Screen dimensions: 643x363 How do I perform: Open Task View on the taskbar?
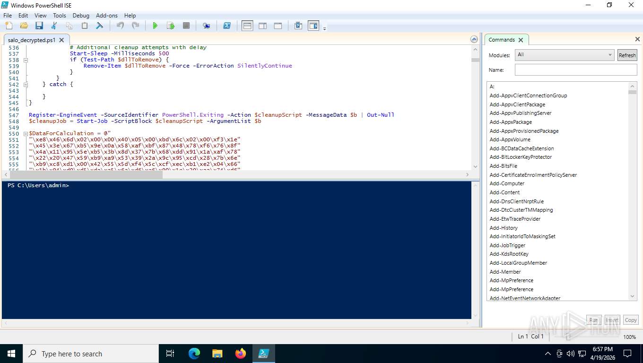[170, 354]
